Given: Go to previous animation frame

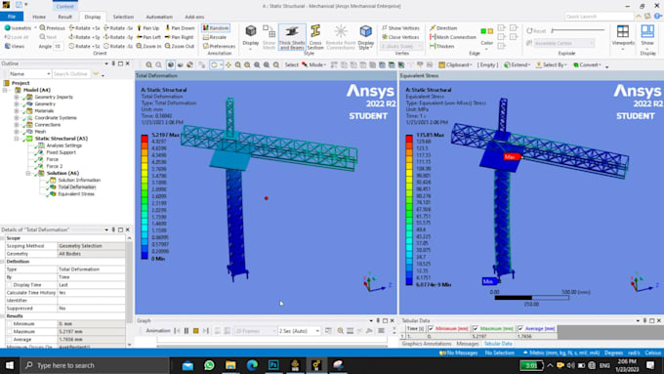Looking at the screenshot, I should tap(177, 331).
